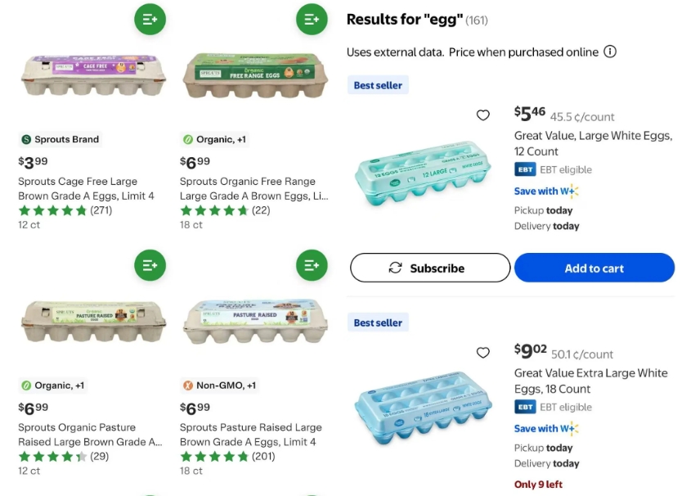View blue 18 count egg carton image
Viewport: 682px width, 496px height.
point(423,406)
